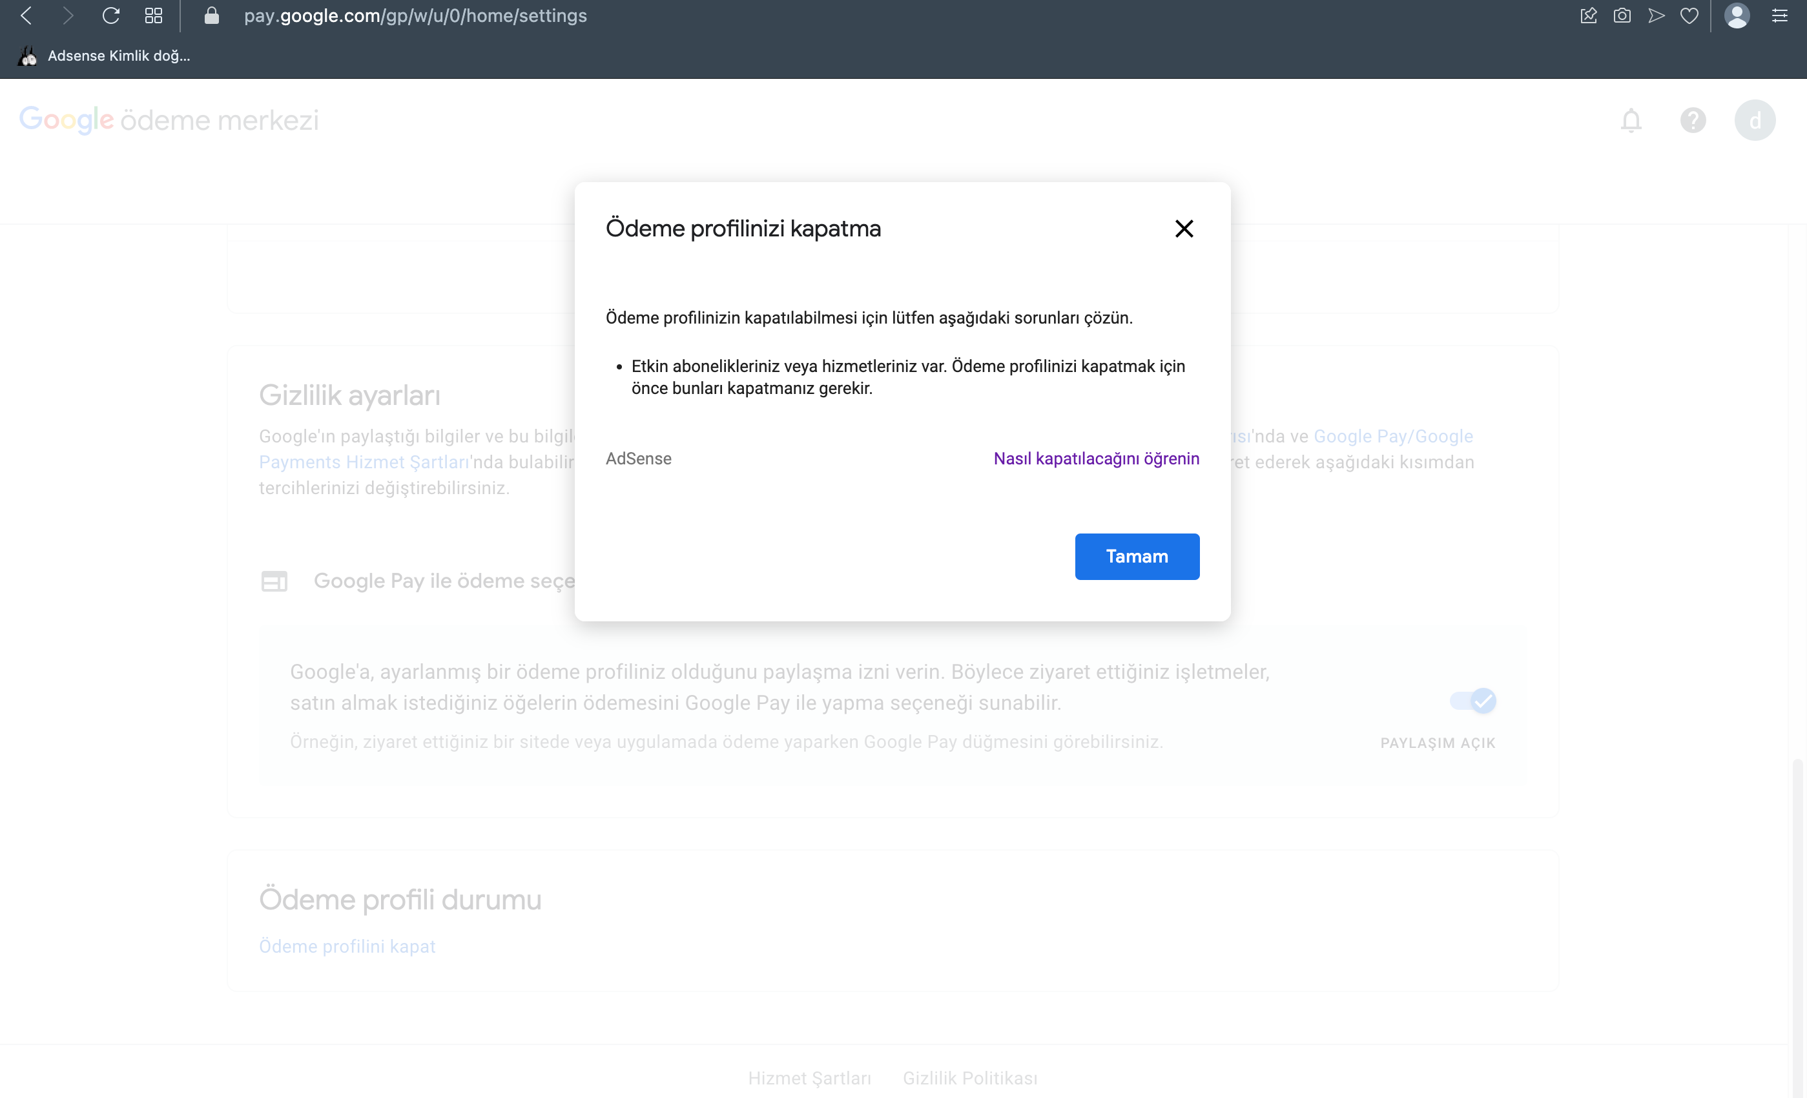Click the AdSense label in the dialog
1807x1098 pixels.
pos(639,459)
